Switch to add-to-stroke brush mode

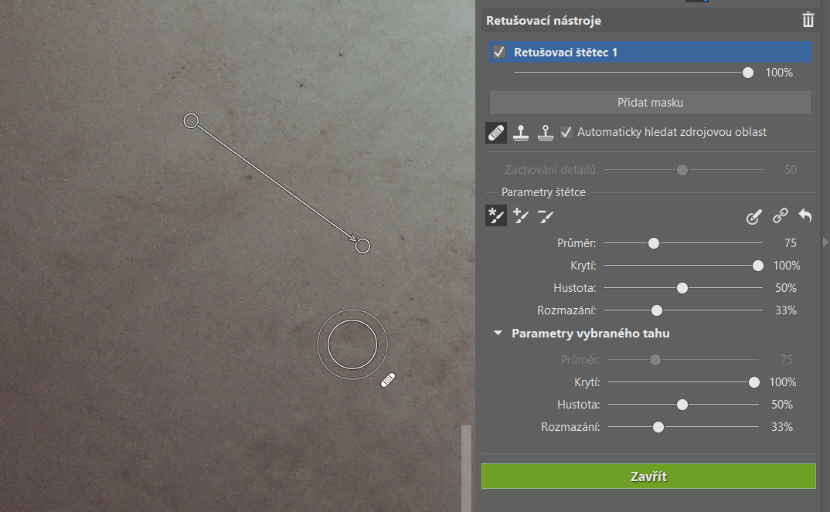point(521,216)
